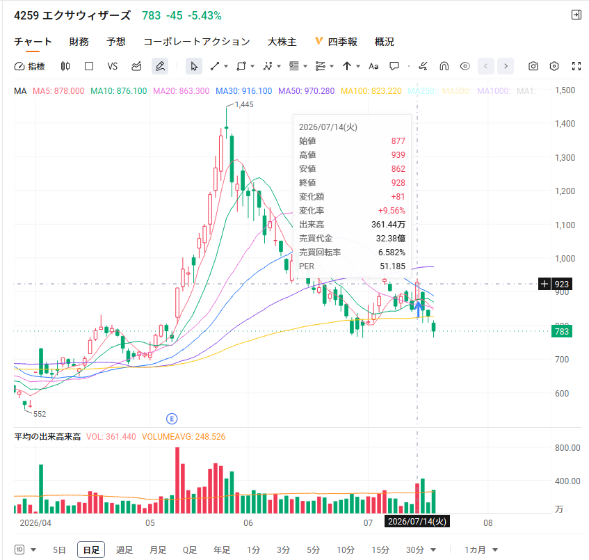Screen dimensions: 589x560
Task: Click the MA30 blue indicator label
Action: click(x=244, y=91)
